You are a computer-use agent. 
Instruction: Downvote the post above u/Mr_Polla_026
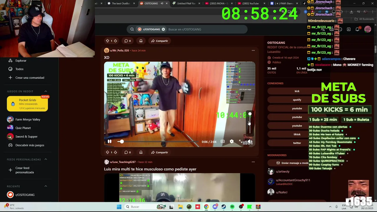click(x=115, y=41)
